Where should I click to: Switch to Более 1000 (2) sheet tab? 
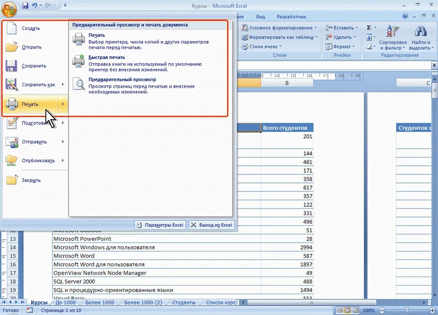[143, 303]
